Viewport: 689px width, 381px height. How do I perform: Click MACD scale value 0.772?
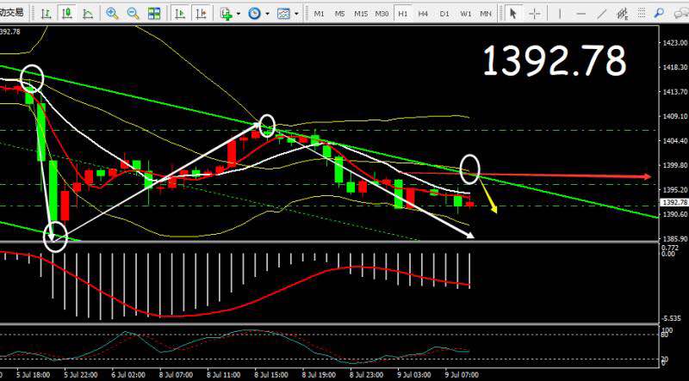(669, 248)
